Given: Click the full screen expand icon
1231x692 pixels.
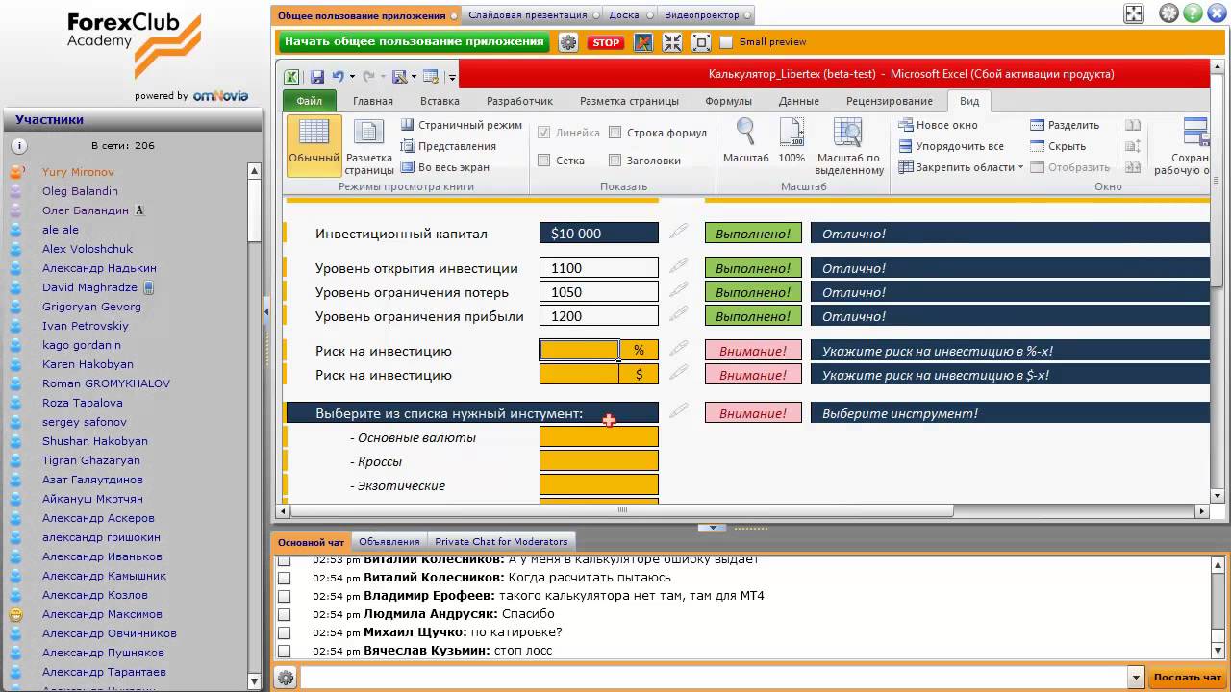Looking at the screenshot, I should pos(1134,13).
